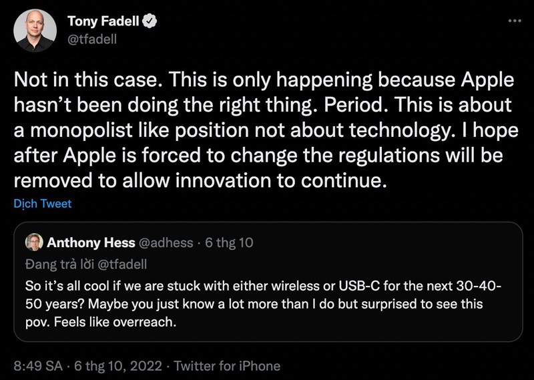Open Tony Fadell's profile picture
Screen dimensions: 534x380
point(35,30)
